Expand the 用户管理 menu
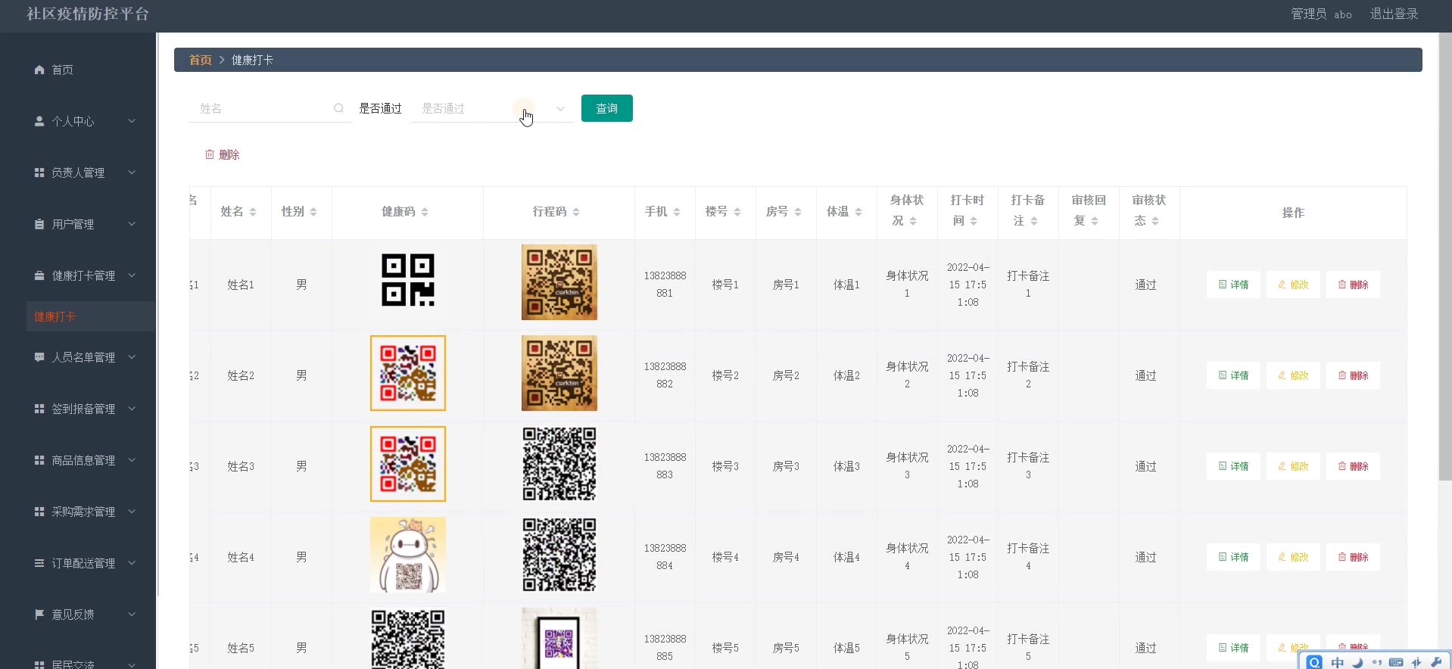The height and width of the screenshot is (669, 1452). (132, 224)
